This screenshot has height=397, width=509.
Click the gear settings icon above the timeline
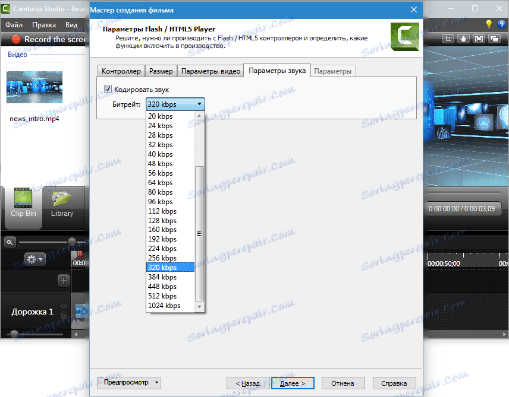(31, 259)
